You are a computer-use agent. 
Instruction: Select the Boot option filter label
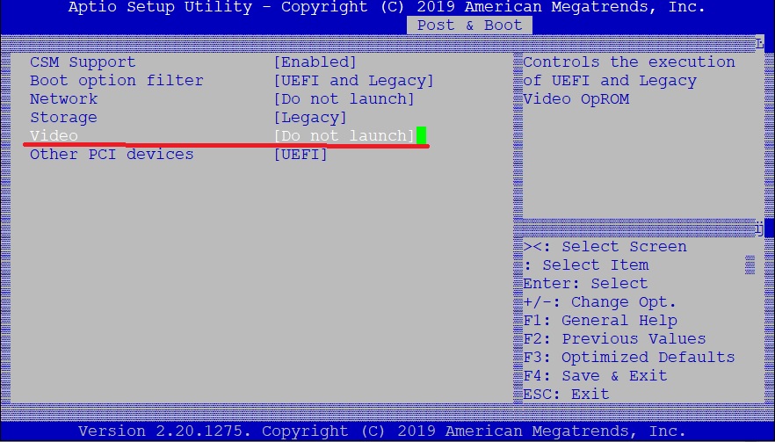pyautogui.click(x=117, y=81)
